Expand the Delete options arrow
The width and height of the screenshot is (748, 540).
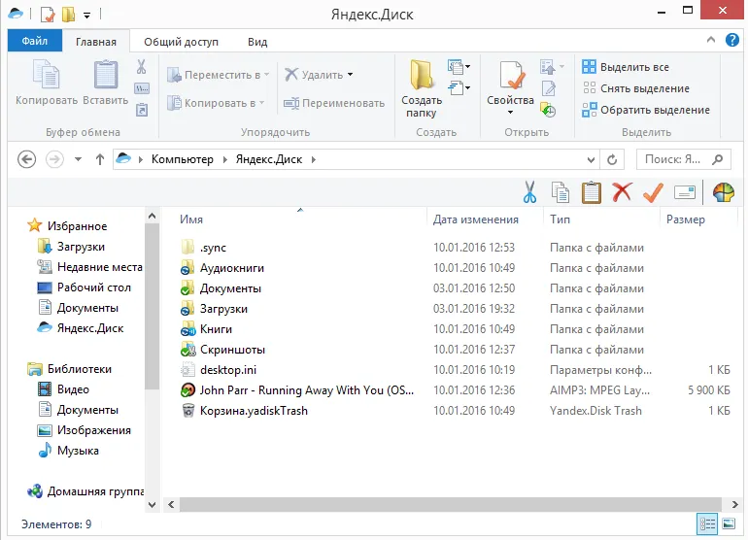pyautogui.click(x=350, y=75)
